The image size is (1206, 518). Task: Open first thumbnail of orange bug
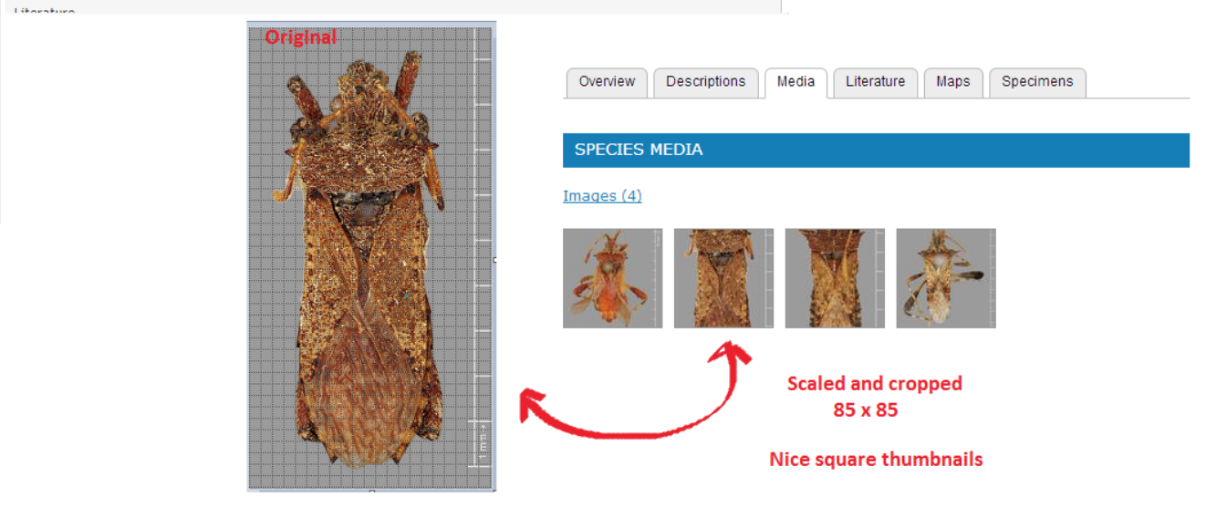[613, 278]
